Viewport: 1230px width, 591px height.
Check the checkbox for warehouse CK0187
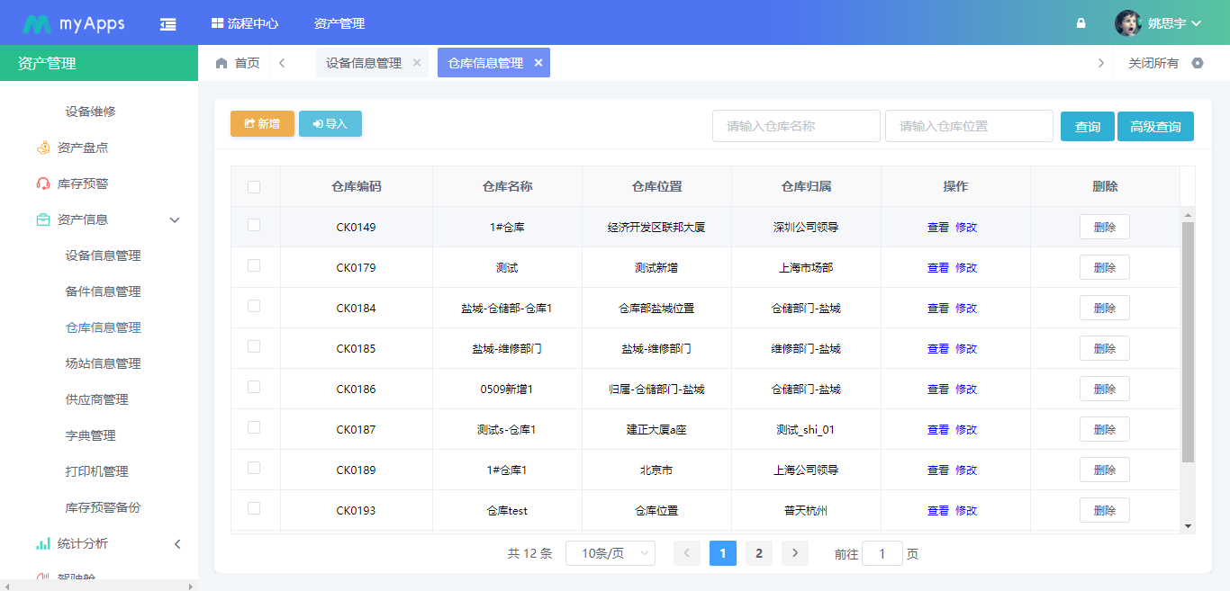[255, 428]
